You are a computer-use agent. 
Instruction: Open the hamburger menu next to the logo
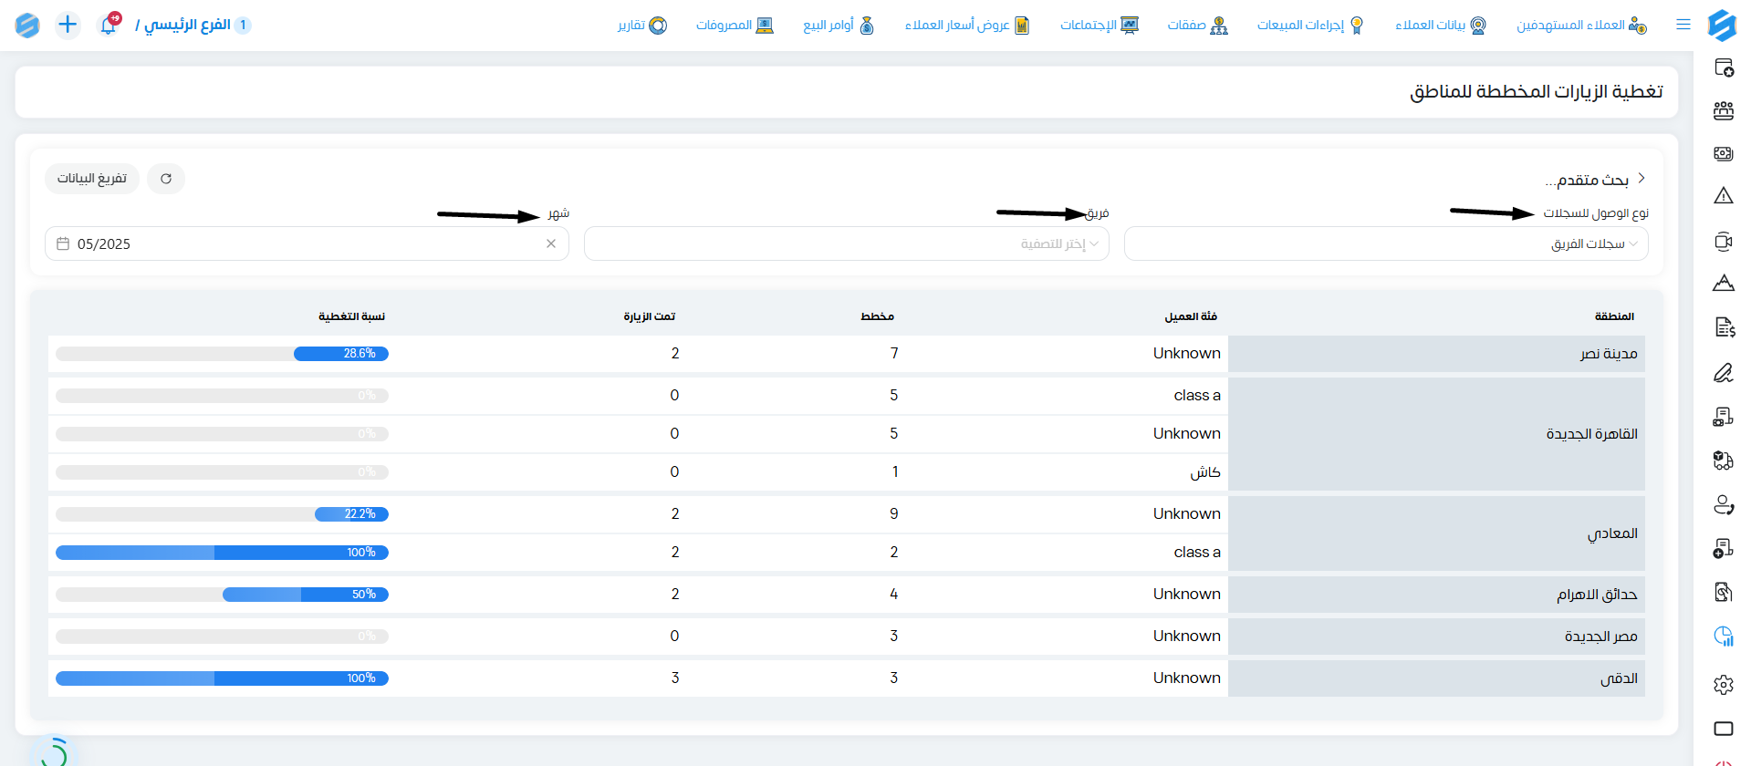click(1683, 25)
